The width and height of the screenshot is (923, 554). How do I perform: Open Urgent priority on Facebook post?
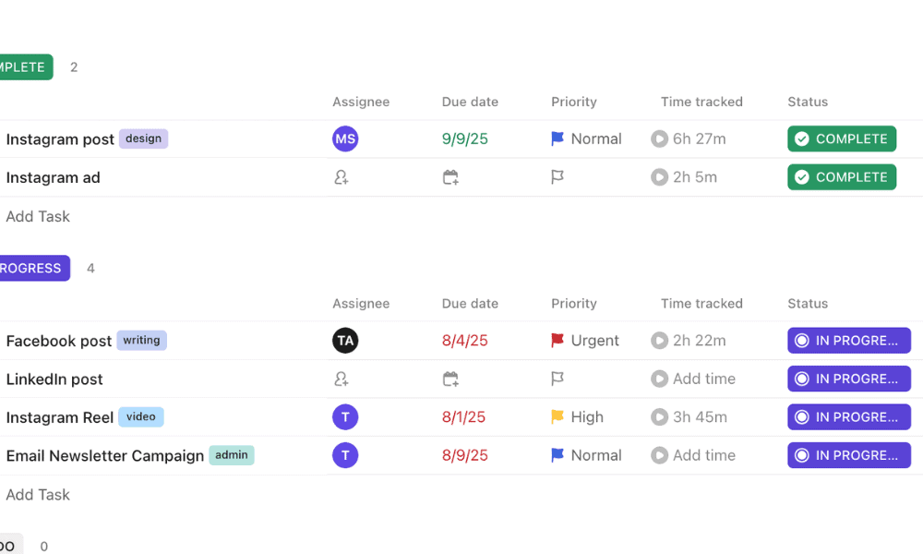tap(585, 341)
